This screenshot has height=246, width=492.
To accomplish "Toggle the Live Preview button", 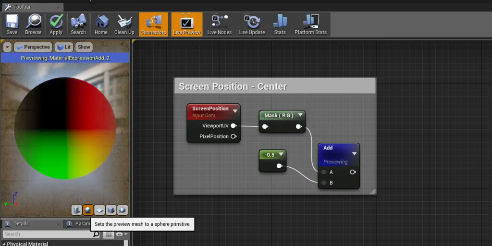I will pyautogui.click(x=186, y=24).
